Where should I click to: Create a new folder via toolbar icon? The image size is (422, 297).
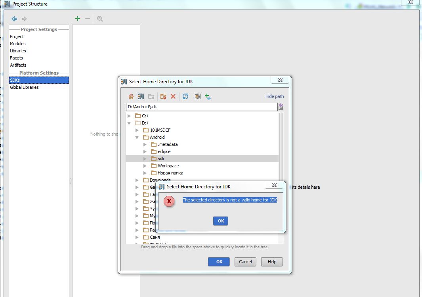point(163,96)
